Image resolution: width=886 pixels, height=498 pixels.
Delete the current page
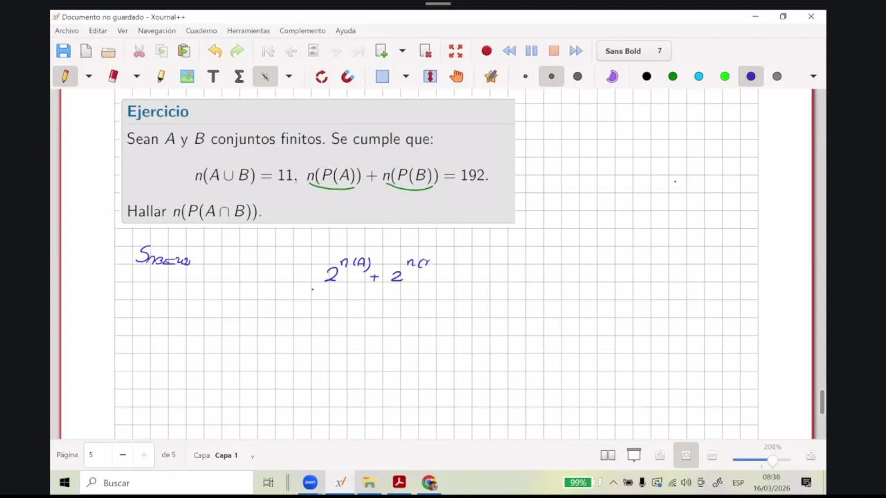pos(425,50)
